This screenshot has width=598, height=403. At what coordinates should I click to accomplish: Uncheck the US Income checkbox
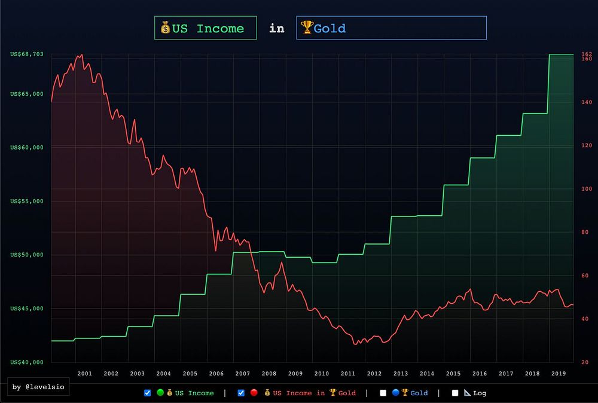click(x=148, y=393)
